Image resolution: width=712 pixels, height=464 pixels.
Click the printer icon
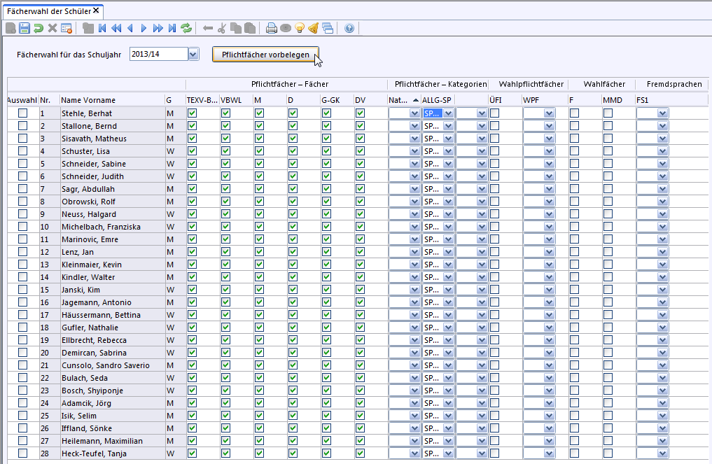pyautogui.click(x=272, y=29)
